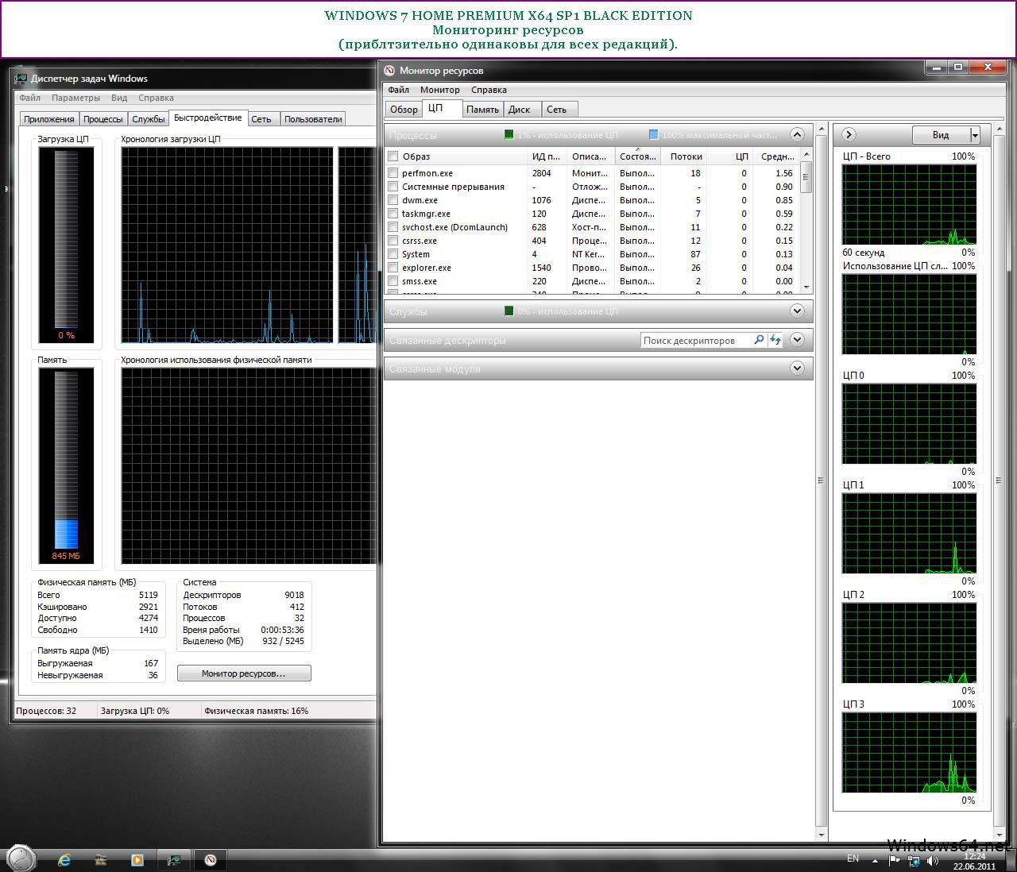This screenshot has height=872, width=1017.
Task: Open the Вид dropdown arrow
Action: [975, 135]
